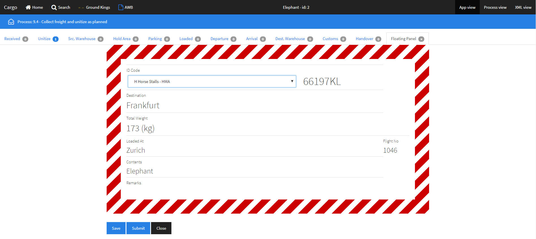The image size is (536, 239).
Task: Click the Ground Kings logo icon
Action: click(x=81, y=8)
